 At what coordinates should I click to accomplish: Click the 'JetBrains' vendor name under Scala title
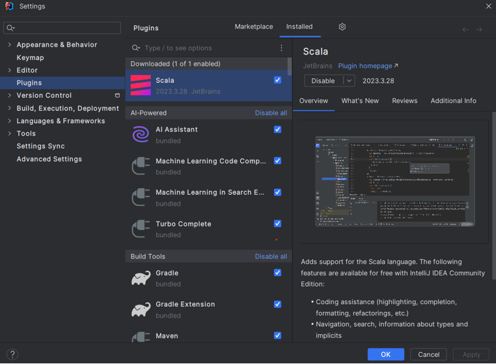click(x=317, y=66)
